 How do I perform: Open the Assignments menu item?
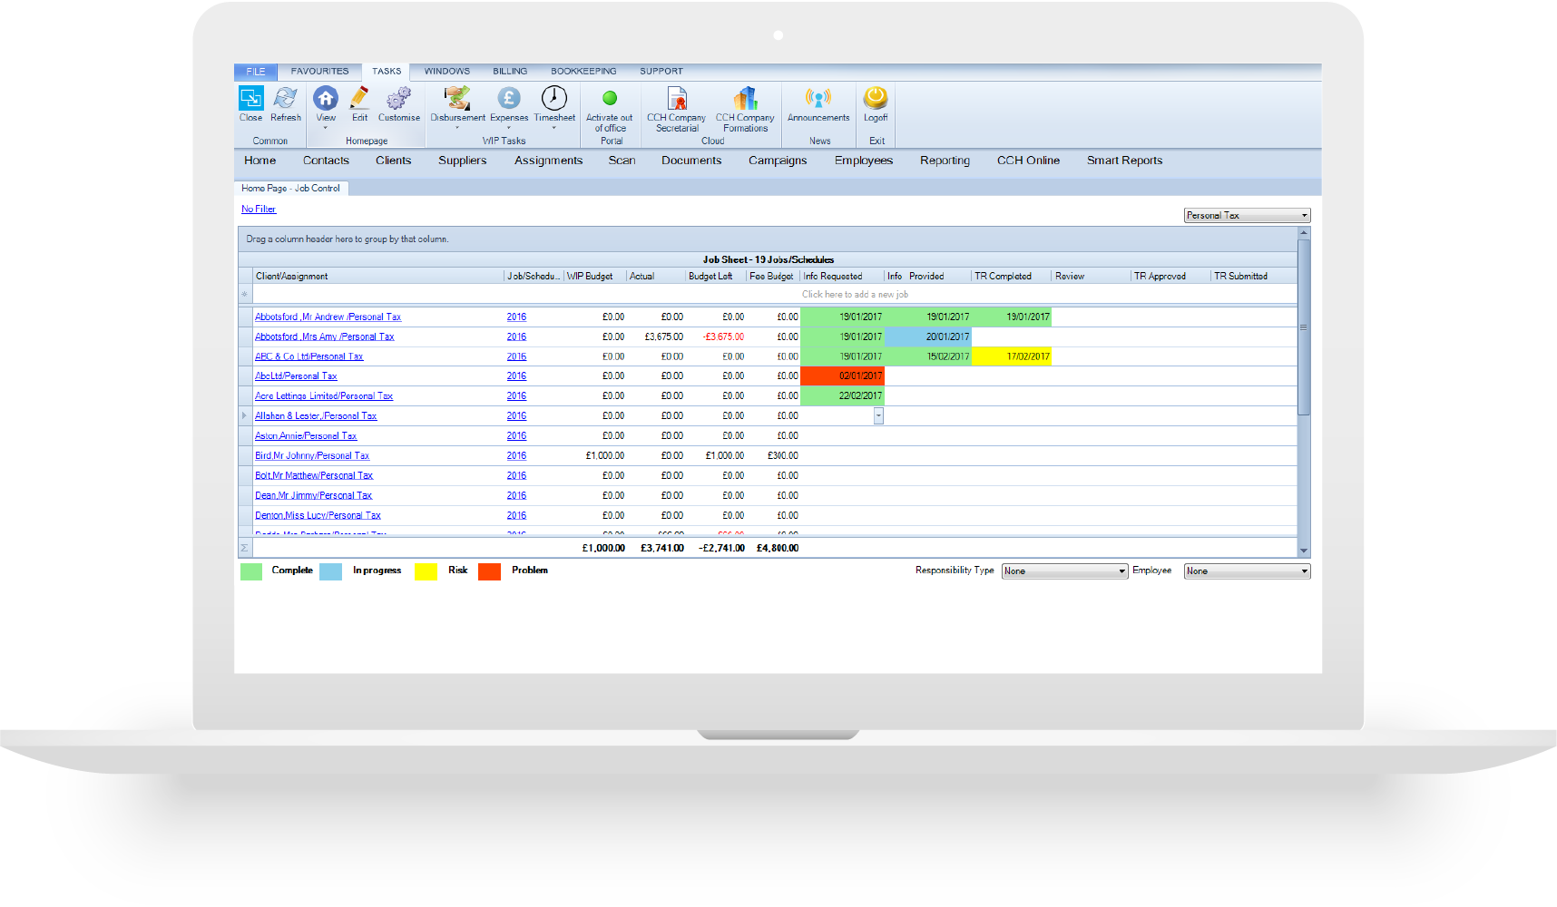(548, 161)
